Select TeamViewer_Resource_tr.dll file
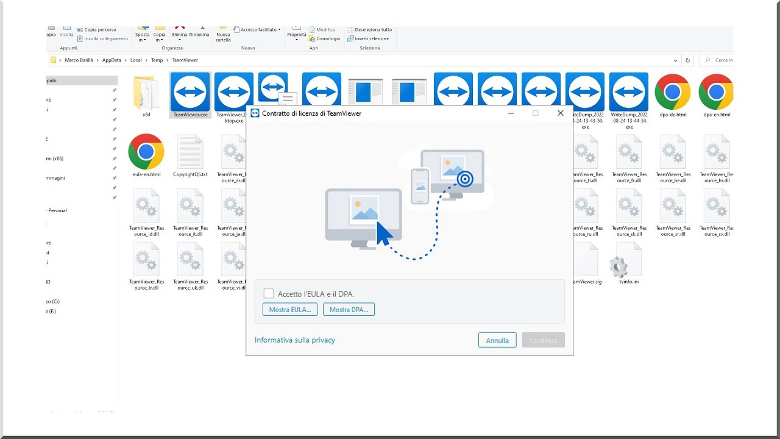 (x=147, y=266)
